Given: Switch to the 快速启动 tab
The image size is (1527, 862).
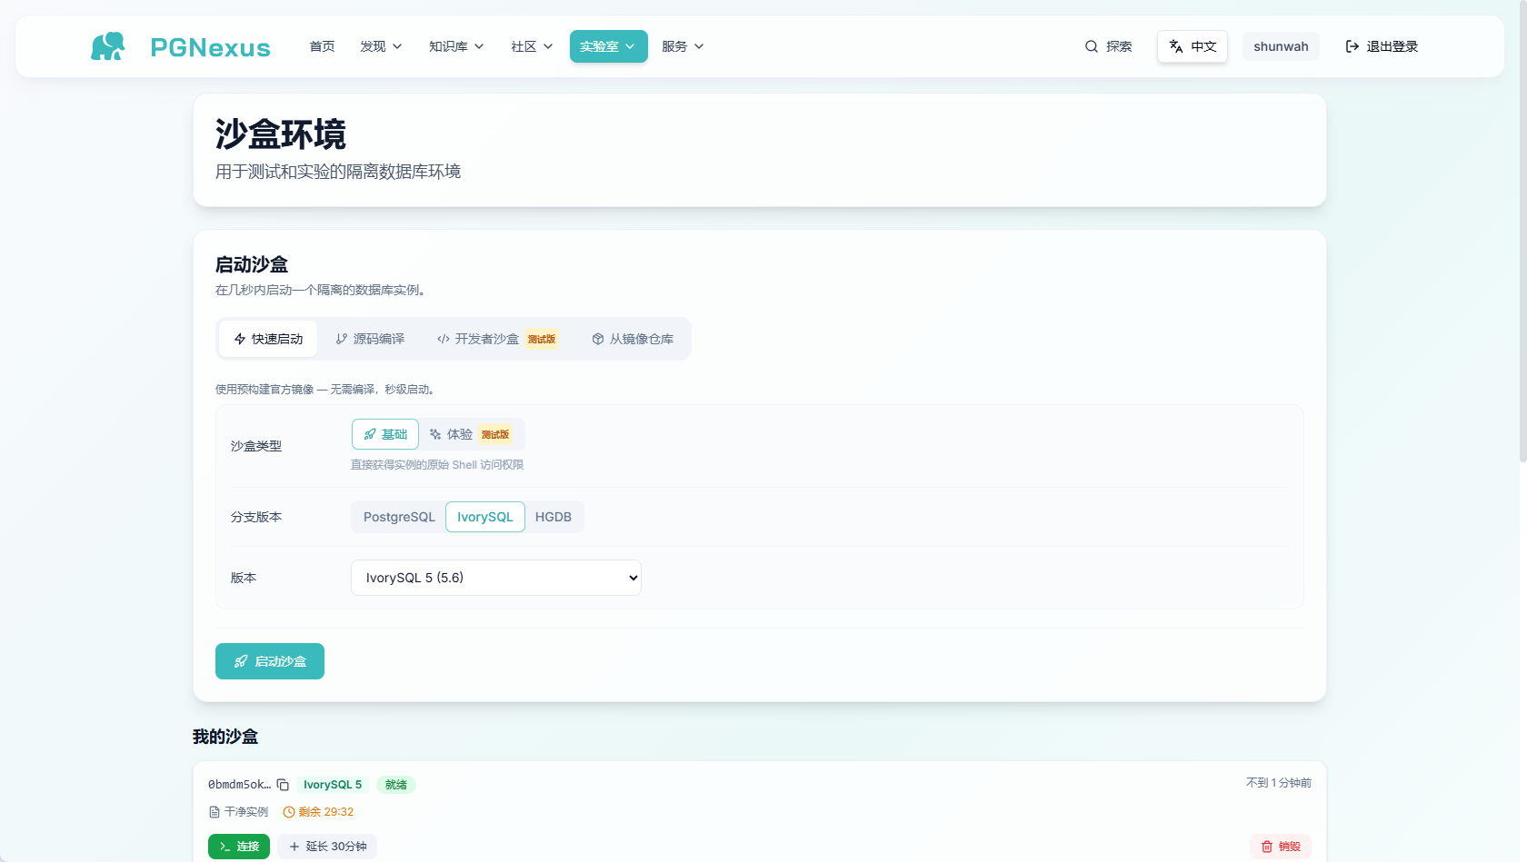Looking at the screenshot, I should tap(268, 339).
